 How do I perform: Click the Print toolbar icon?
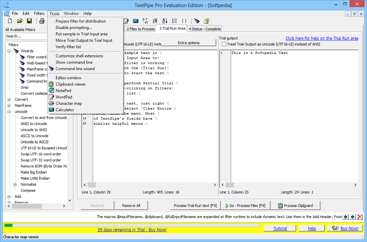[42, 21]
